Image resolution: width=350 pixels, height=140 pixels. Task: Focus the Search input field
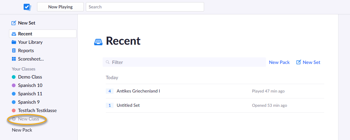(145, 7)
